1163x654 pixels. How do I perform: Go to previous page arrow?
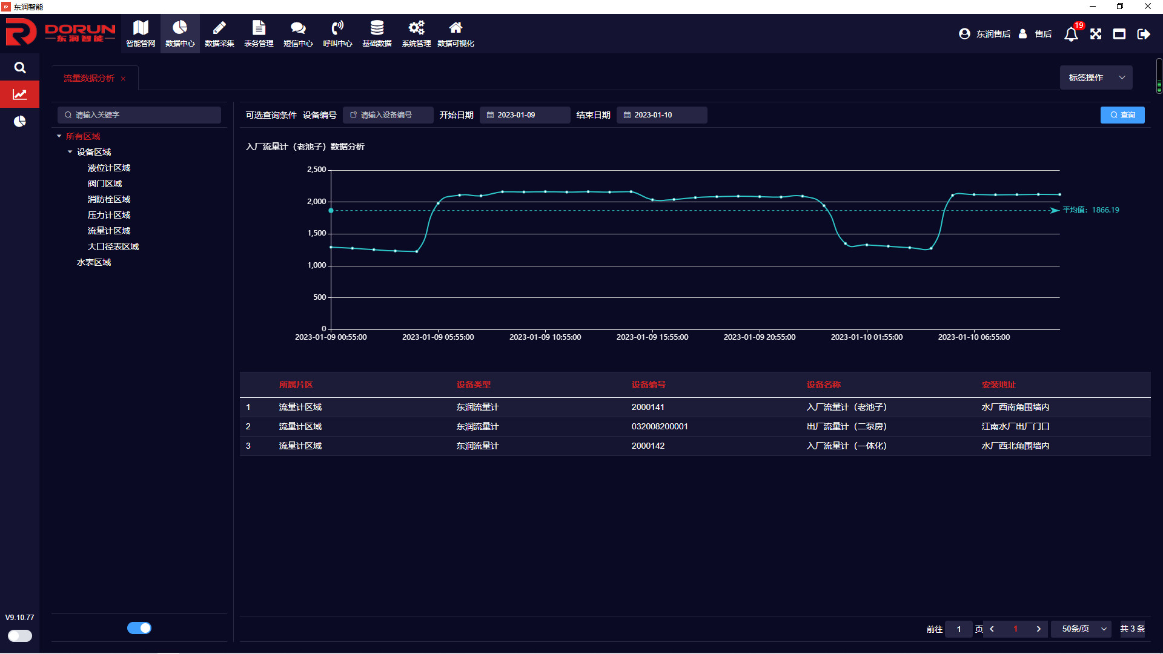pos(992,629)
